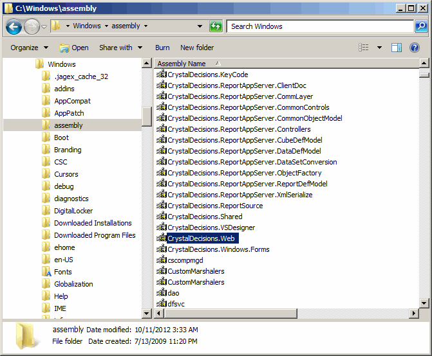Open the Share with menu
The width and height of the screenshot is (432, 356).
click(120, 48)
